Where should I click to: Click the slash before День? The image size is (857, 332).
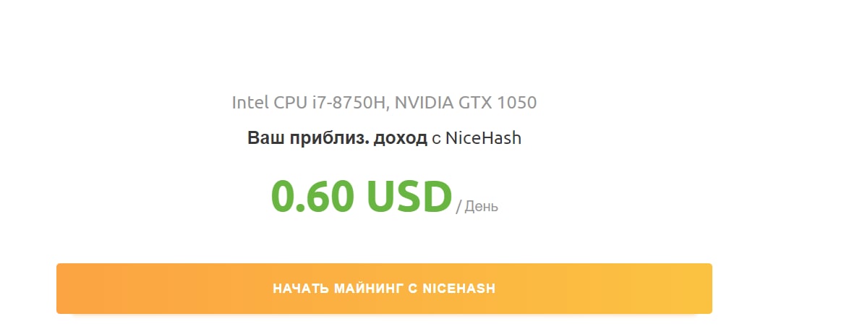459,208
